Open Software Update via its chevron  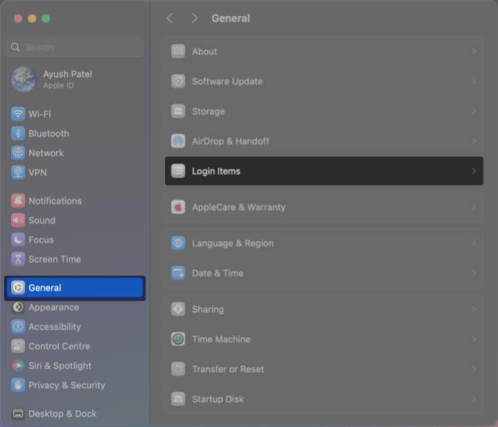click(x=474, y=81)
